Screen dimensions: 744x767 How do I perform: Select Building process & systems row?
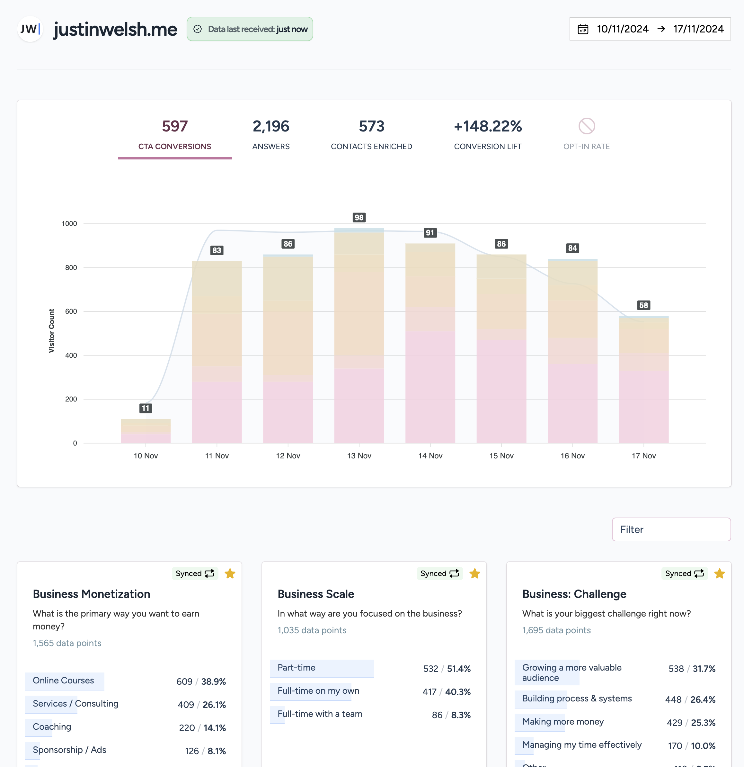pyautogui.click(x=619, y=699)
